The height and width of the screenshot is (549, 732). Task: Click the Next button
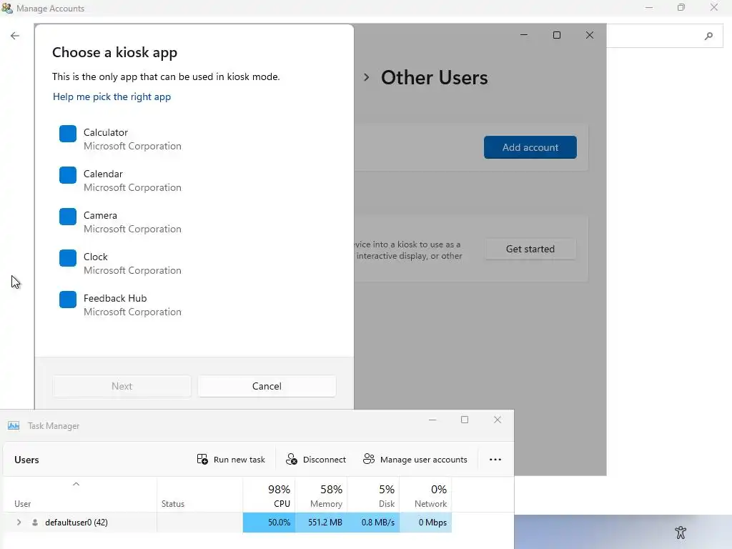click(x=122, y=386)
